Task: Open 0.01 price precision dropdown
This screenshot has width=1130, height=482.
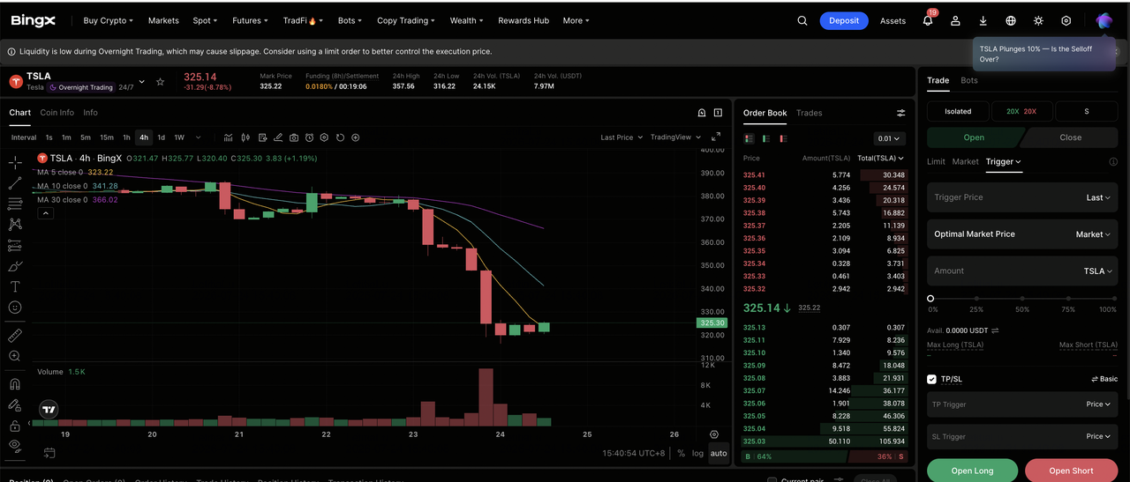Action: point(888,138)
